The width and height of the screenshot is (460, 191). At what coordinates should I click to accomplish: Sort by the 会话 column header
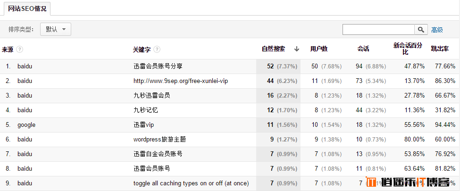pyautogui.click(x=363, y=49)
